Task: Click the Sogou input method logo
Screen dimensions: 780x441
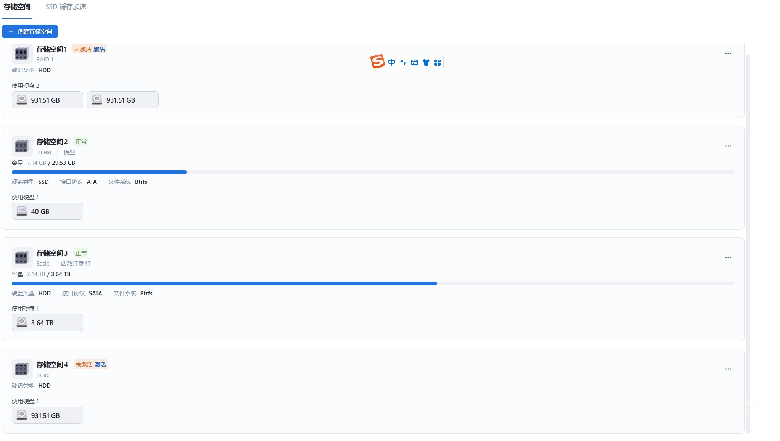Action: [x=378, y=61]
